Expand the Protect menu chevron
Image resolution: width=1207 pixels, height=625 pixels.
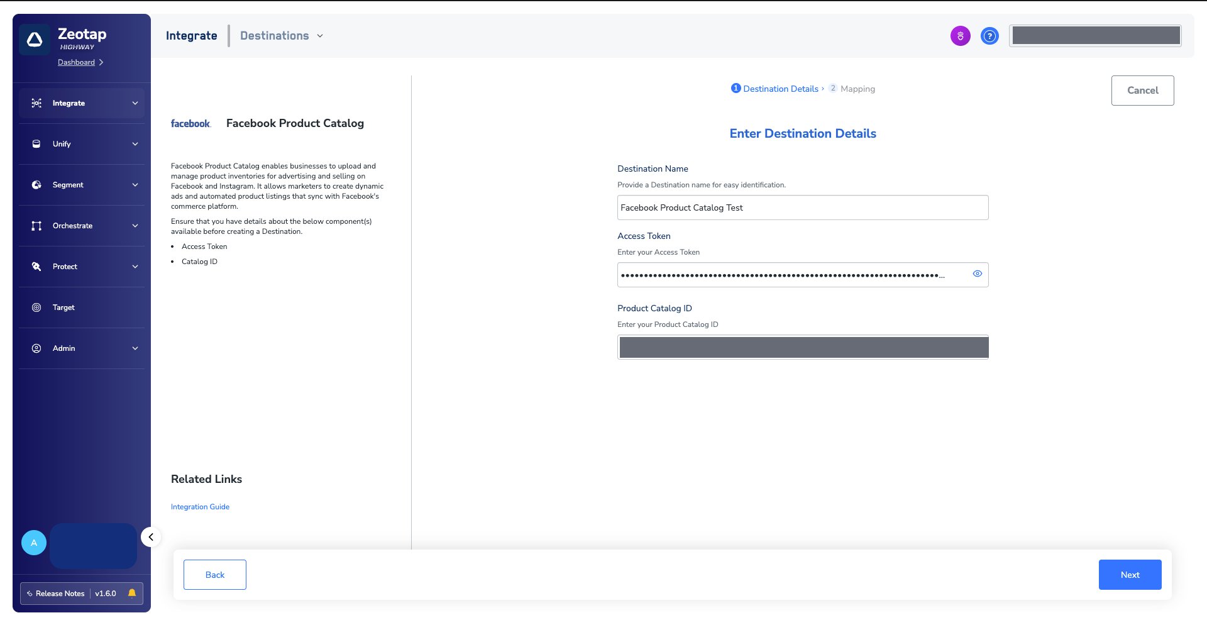pos(135,267)
